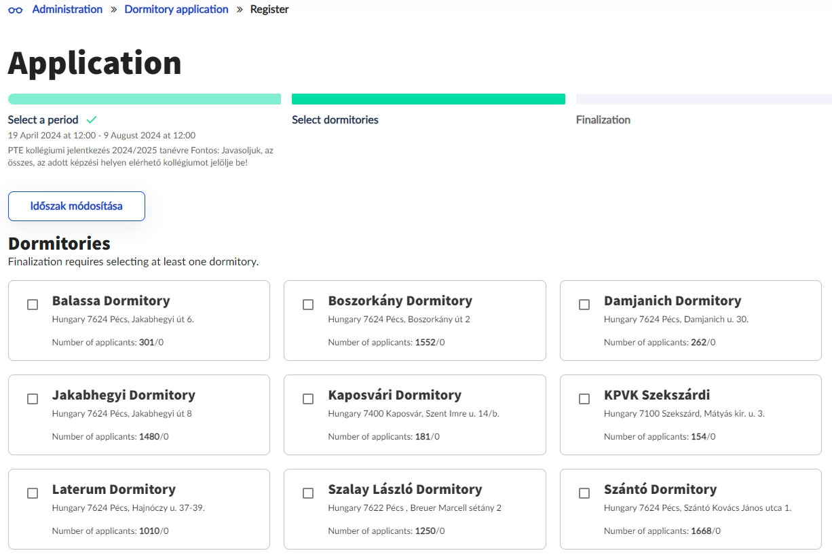Viewport: 832px width, 557px height.
Task: Open the Administration breadcrumb link
Action: 67,9
